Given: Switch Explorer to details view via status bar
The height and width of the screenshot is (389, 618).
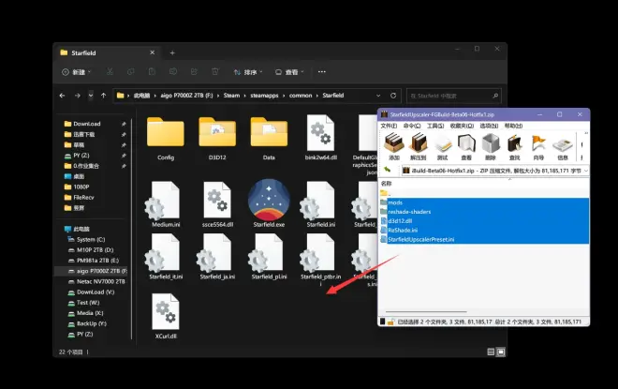Looking at the screenshot, I should pyautogui.click(x=491, y=352).
